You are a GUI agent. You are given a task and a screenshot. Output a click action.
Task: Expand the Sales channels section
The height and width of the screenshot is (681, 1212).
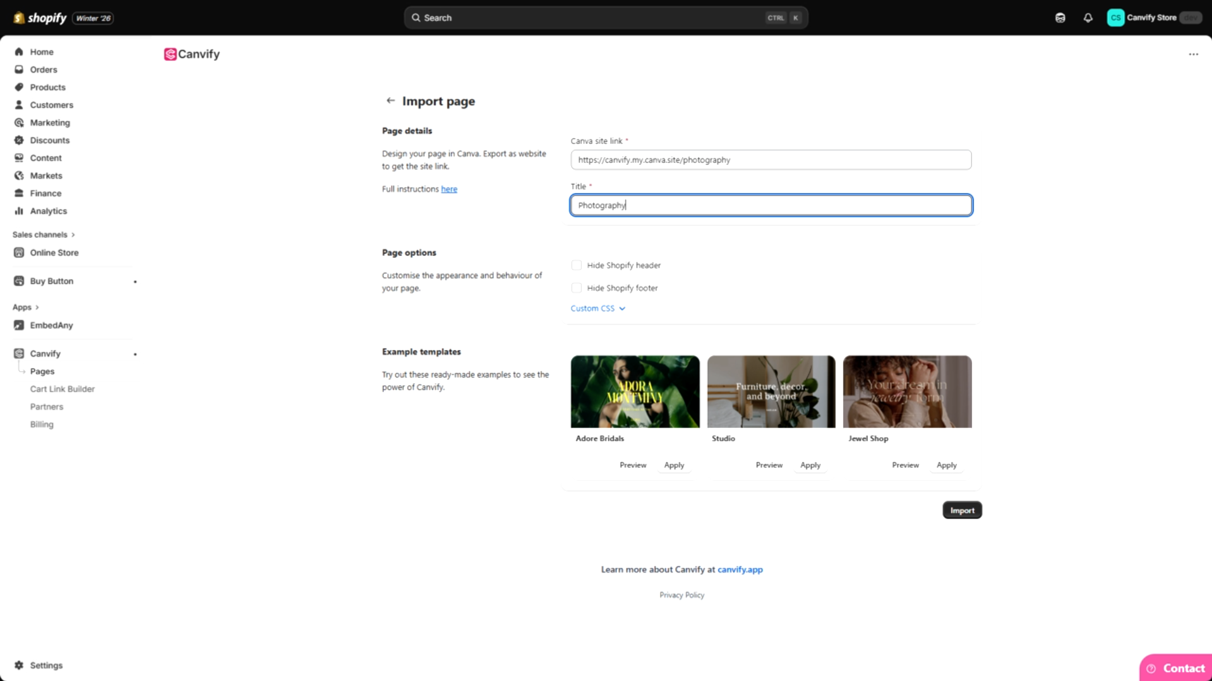(44, 235)
